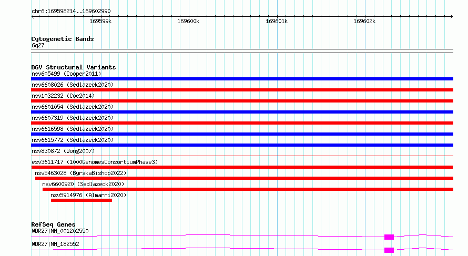
Task: Open the nsv6607319 (Sedlazeck2020) variant label
Action: point(73,118)
